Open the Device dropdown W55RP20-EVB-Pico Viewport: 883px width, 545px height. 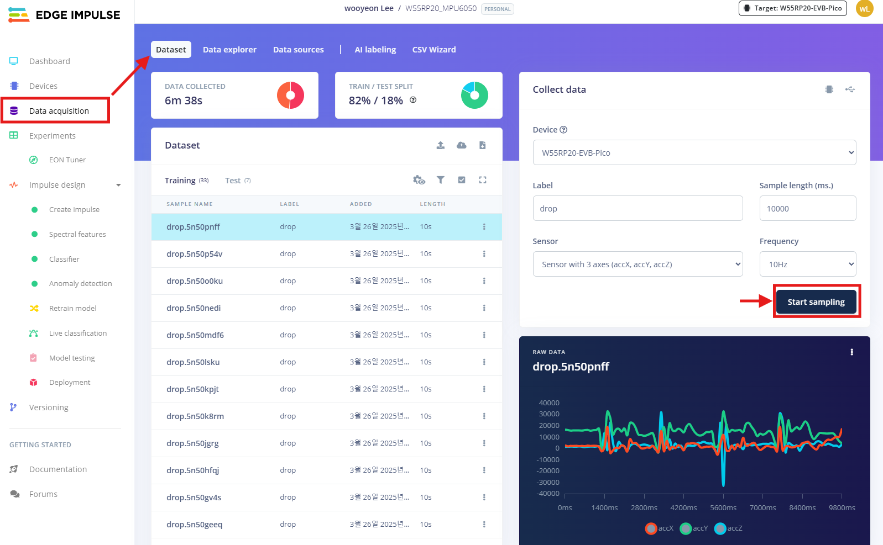[x=694, y=153]
